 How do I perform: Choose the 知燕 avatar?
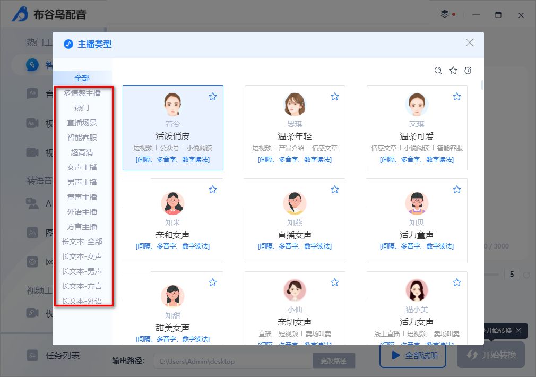pos(295,203)
